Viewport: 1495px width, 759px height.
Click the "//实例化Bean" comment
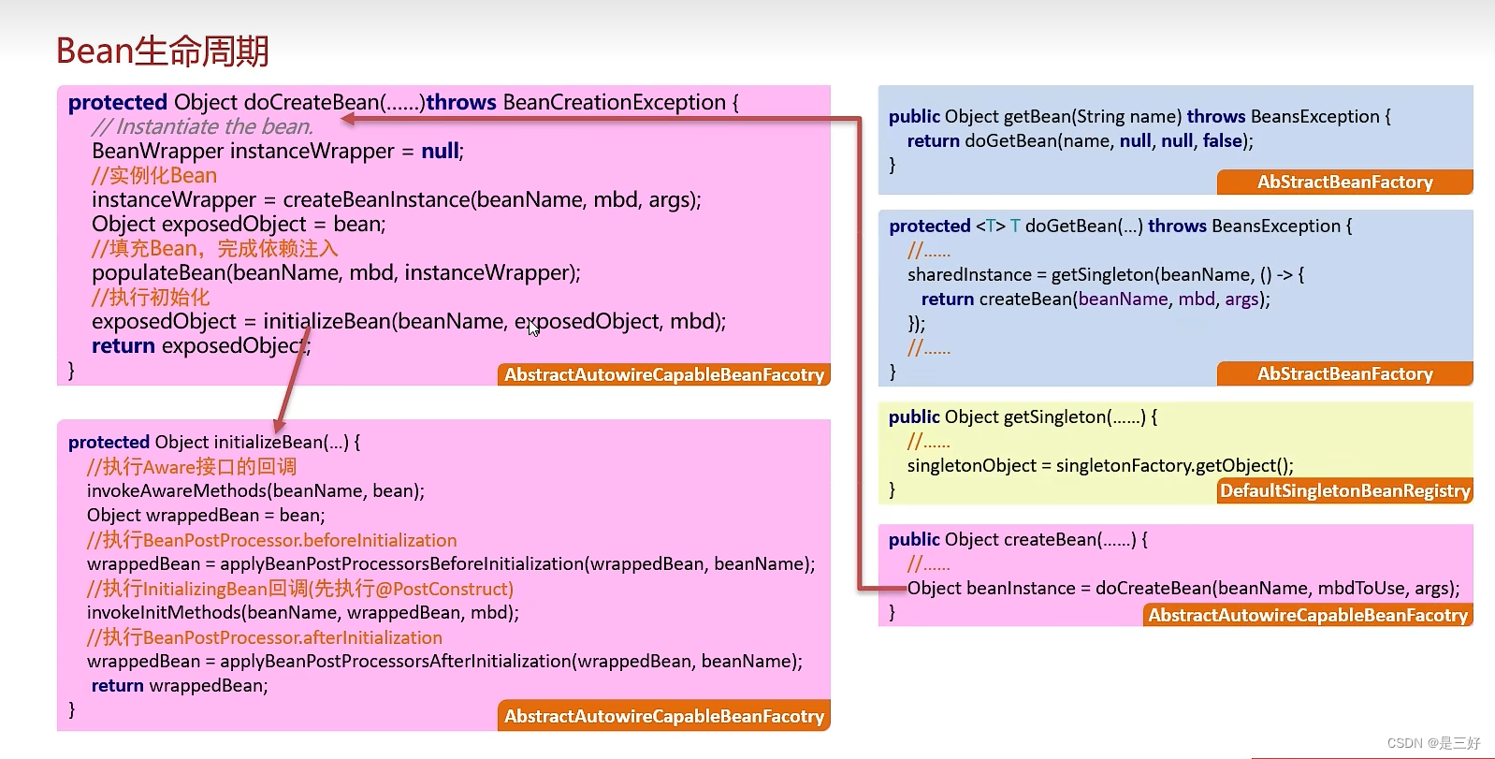(x=154, y=175)
